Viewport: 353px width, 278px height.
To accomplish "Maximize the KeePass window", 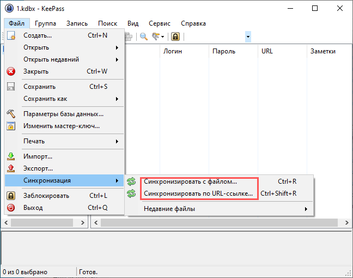I will (315, 8).
